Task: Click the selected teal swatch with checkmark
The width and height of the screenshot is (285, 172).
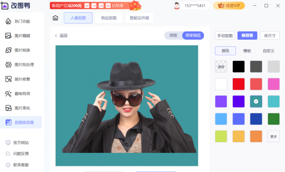Action: 256,101
